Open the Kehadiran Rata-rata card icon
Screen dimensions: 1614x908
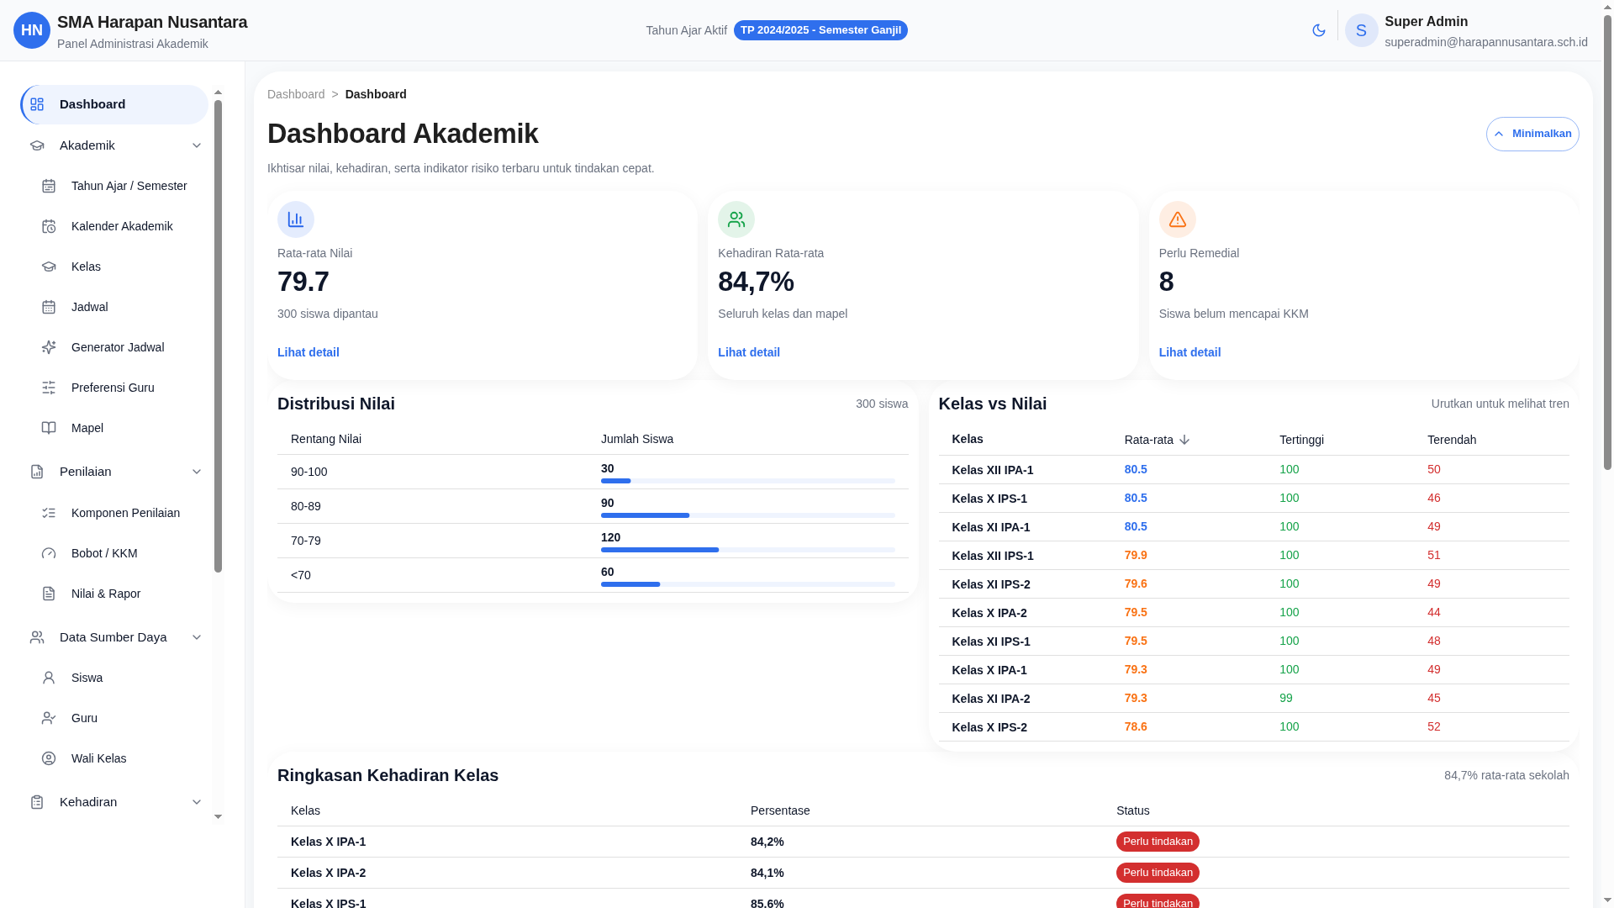click(x=736, y=219)
